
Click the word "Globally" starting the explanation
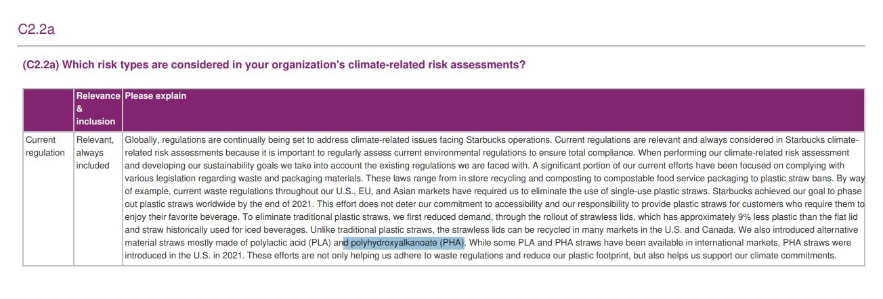[x=142, y=140]
